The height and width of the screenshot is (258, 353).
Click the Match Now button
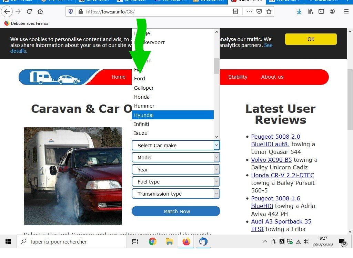176,211
